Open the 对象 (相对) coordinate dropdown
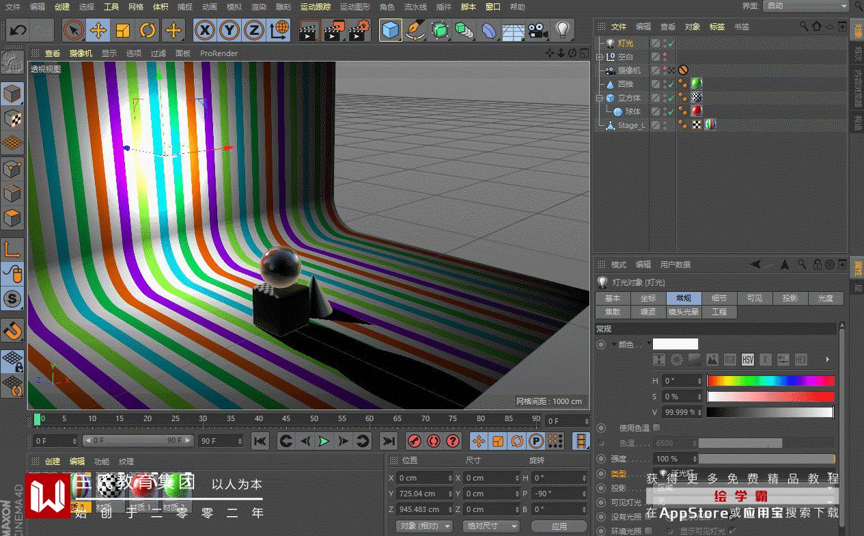Image resolution: width=864 pixels, height=536 pixels. click(426, 526)
